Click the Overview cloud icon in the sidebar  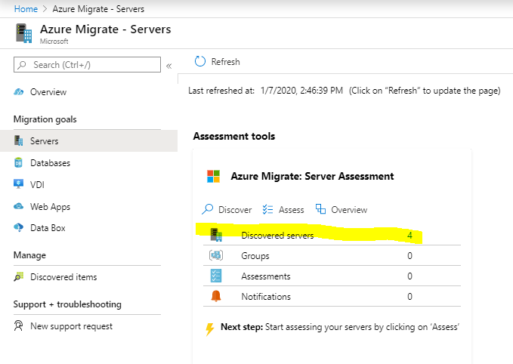click(19, 92)
